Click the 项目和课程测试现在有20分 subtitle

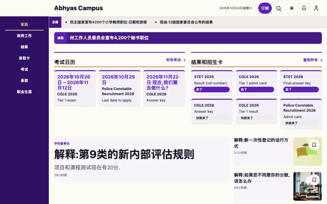[x=87, y=168]
